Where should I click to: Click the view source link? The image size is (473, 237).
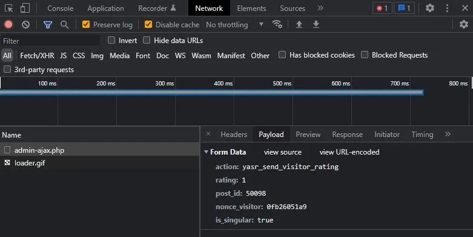click(283, 152)
